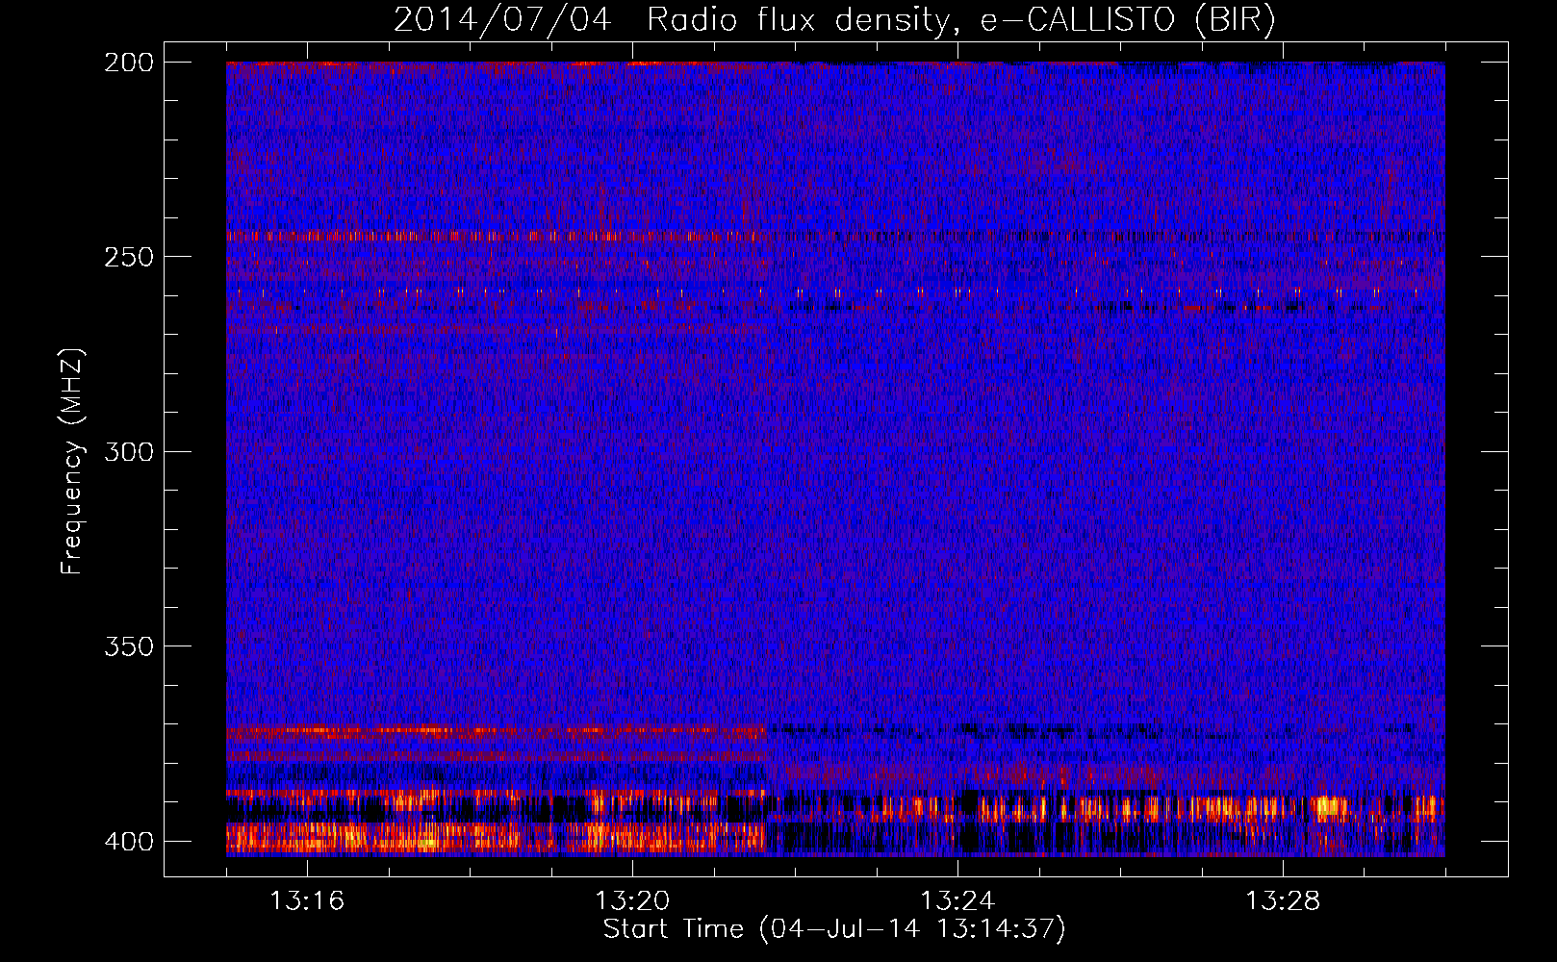Viewport: 1557px width, 962px height.
Task: Select the 350 frequency tick label
Action: tap(128, 646)
